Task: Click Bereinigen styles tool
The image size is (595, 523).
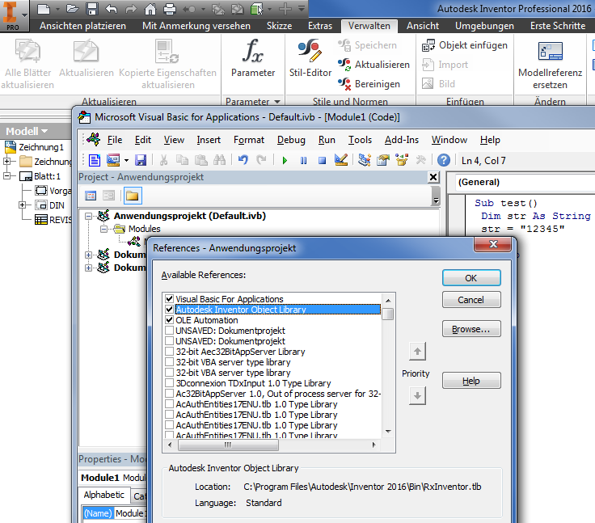Action: coord(369,84)
